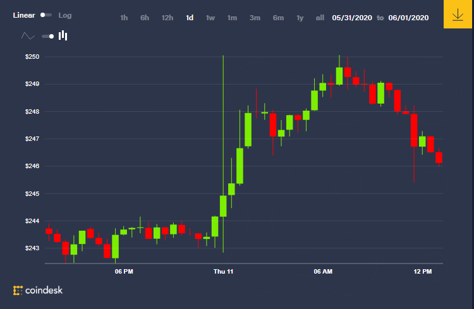The width and height of the screenshot is (474, 309).
Task: Click the last red candle after 12 PM
Action: tap(439, 157)
